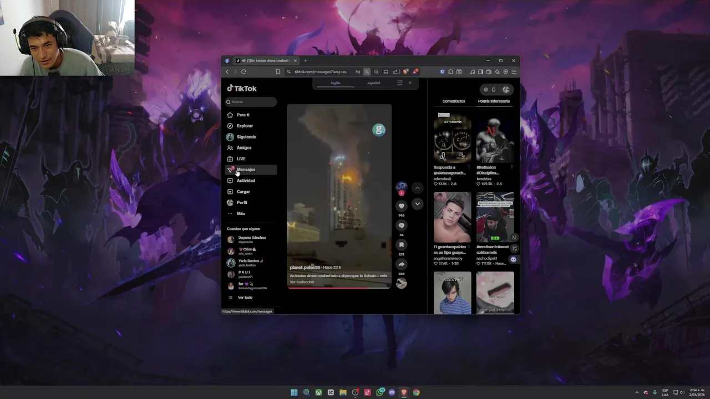The width and height of the screenshot is (710, 399).
Task: Switch to Podría interesarte tab
Action: [x=494, y=101]
